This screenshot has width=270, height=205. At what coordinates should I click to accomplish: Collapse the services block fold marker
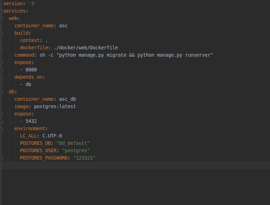click(1, 11)
